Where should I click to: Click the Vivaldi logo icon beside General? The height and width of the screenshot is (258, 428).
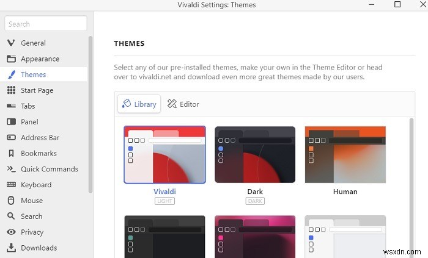click(11, 43)
